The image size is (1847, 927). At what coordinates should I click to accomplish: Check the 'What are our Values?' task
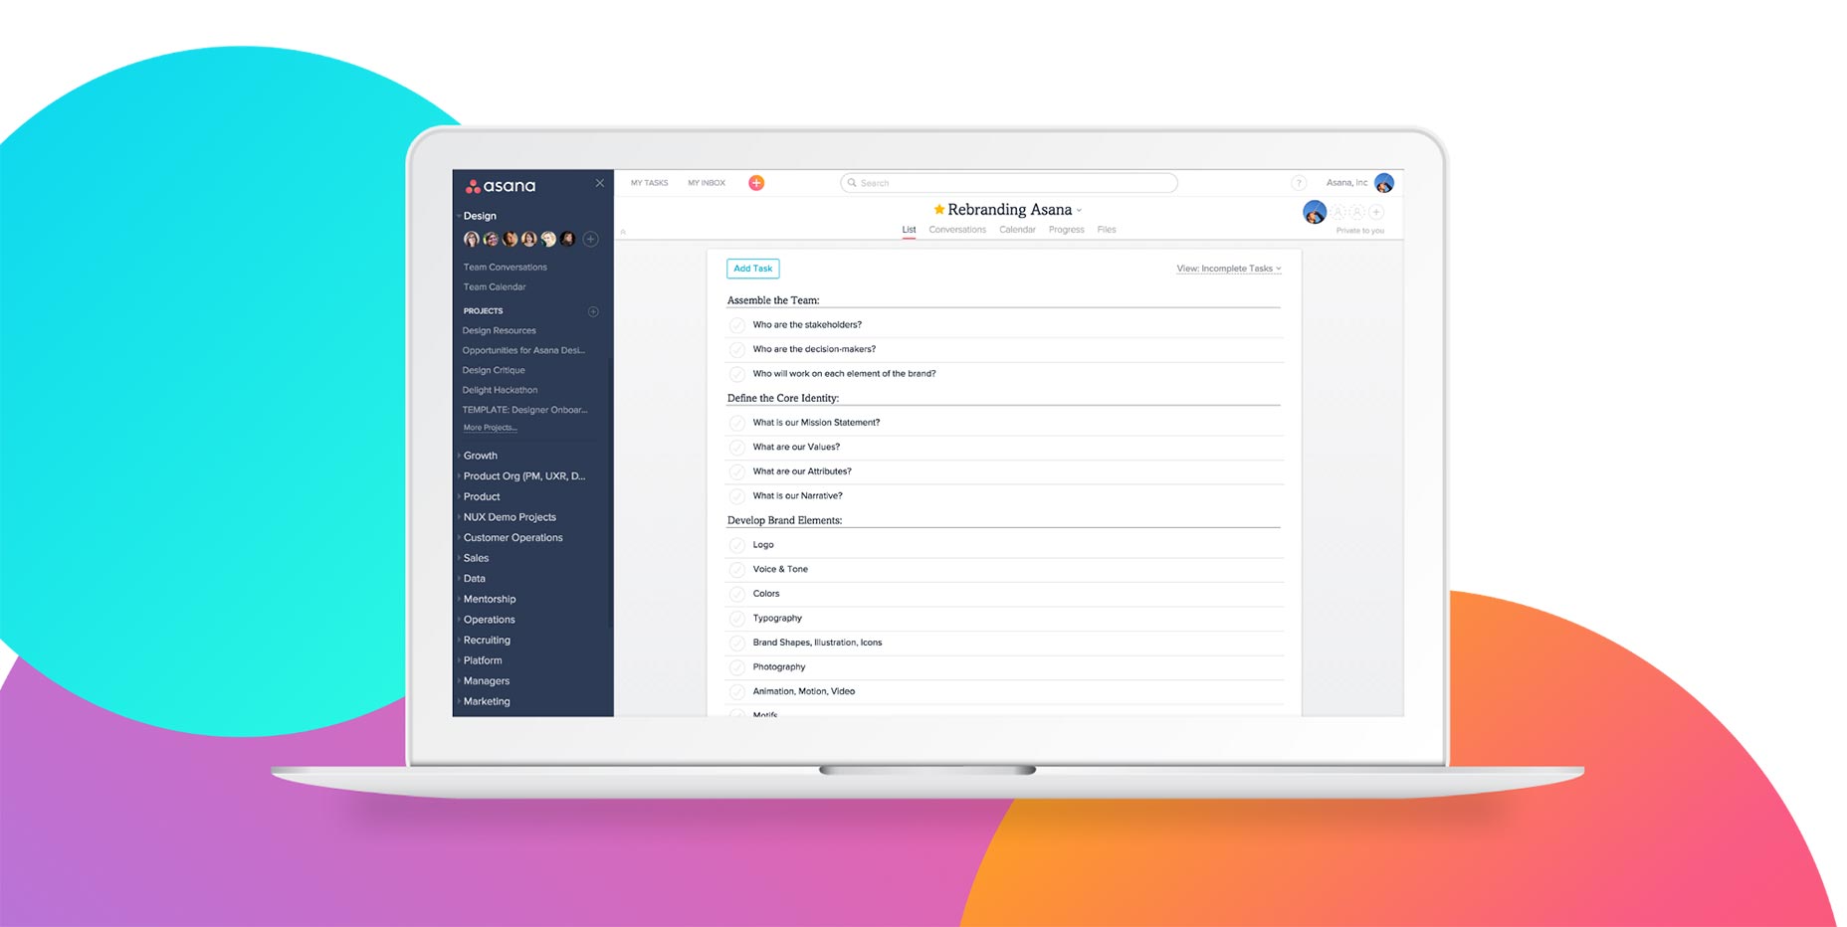[x=737, y=448]
